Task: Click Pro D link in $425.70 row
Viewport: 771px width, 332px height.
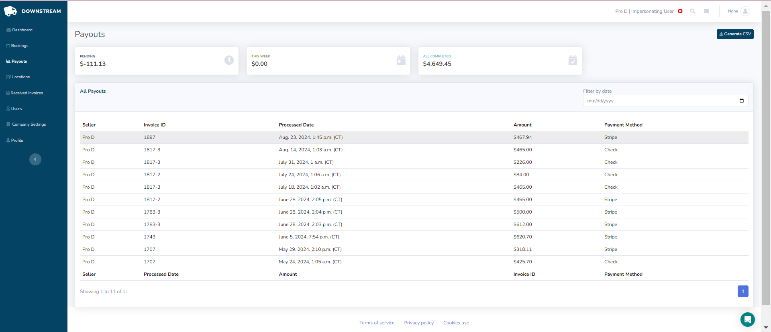Action: [x=88, y=262]
